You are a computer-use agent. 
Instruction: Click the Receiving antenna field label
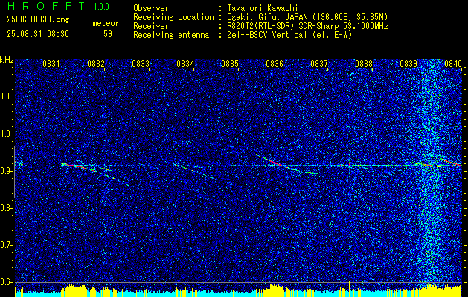coord(171,35)
